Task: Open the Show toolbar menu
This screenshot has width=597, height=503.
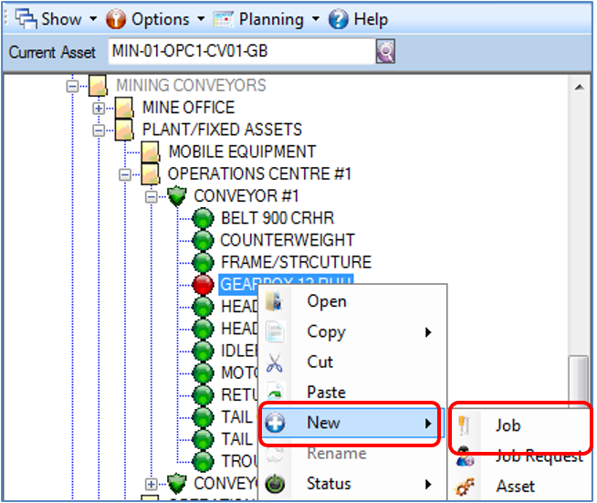Action: [56, 19]
